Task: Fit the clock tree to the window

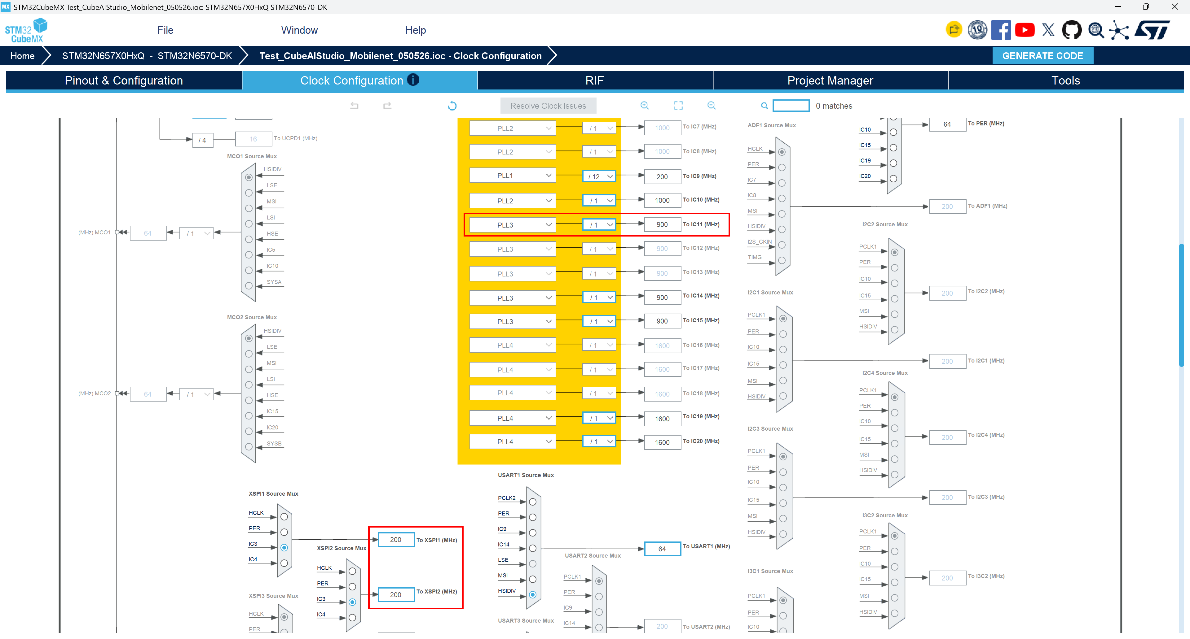Action: pyautogui.click(x=678, y=106)
